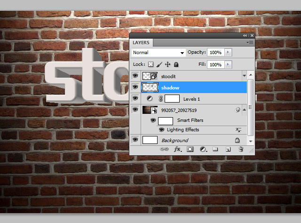Image resolution: width=301 pixels, height=223 pixels.
Task: Click the Layers panel scrollbar thumb
Action: (x=250, y=107)
